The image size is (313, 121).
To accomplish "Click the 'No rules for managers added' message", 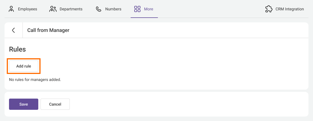I will point(35,80).
